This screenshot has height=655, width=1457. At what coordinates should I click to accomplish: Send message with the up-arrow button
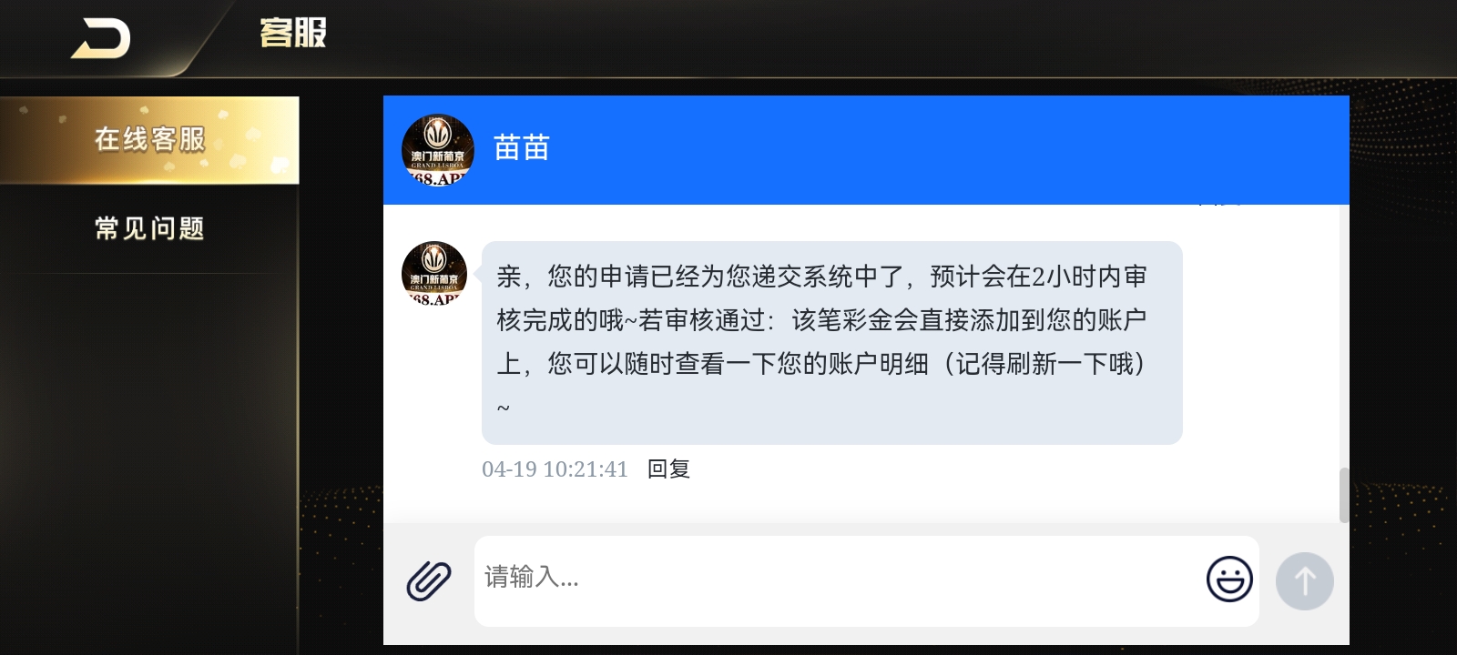pos(1304,580)
